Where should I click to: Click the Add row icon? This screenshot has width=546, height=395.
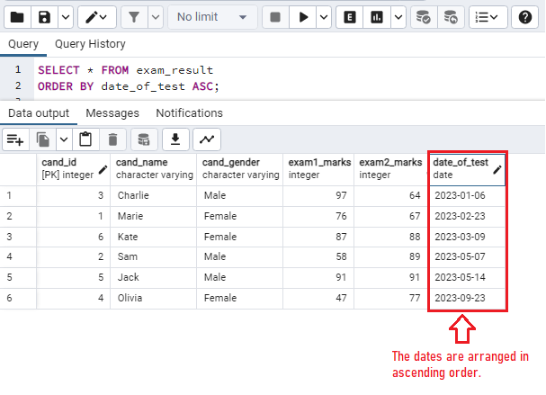(x=15, y=139)
